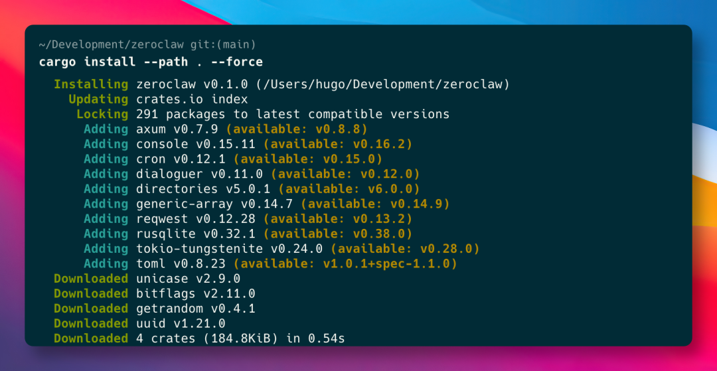The image size is (717, 371).
Task: Click the available v0.14.9 note for generic-array
Action: coord(375,204)
